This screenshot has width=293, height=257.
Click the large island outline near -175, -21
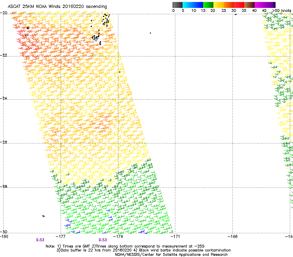95,38
